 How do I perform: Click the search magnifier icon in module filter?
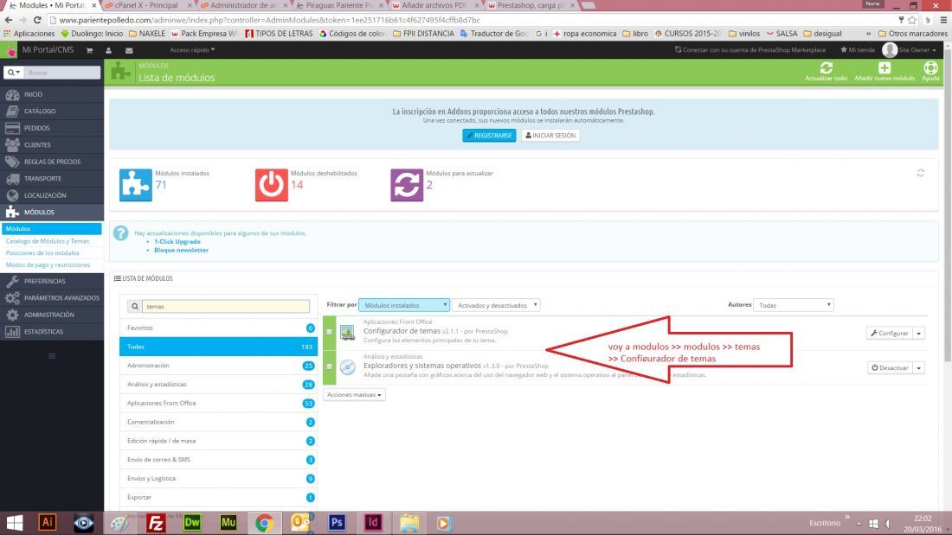click(135, 306)
